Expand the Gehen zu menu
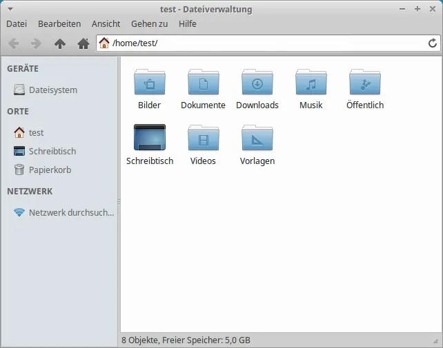This screenshot has height=348, width=443. (149, 23)
